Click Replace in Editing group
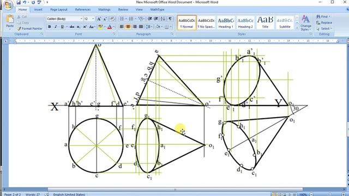This screenshot has height=196, width=349. 324,23
